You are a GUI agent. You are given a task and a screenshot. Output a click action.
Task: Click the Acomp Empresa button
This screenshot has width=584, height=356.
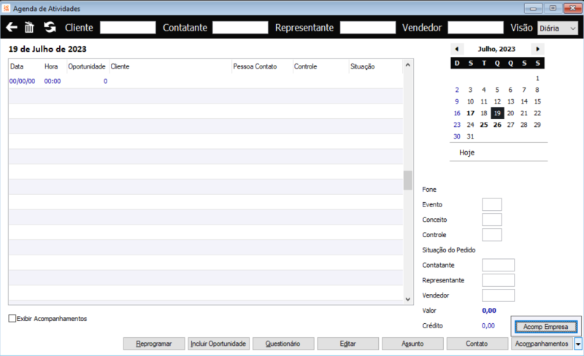[x=545, y=327]
